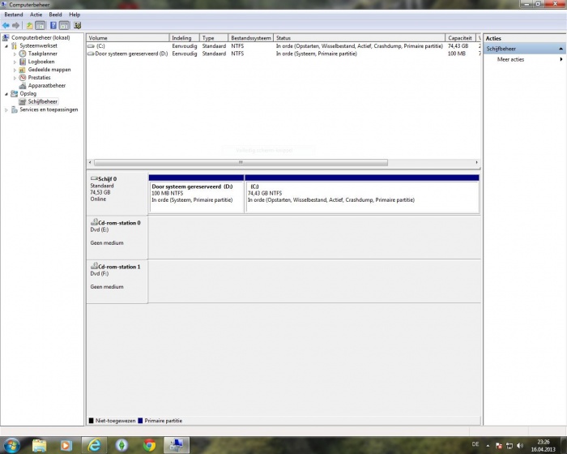Toggle the show/hide console tree toolbar icon
The image size is (567, 454).
[40, 25]
